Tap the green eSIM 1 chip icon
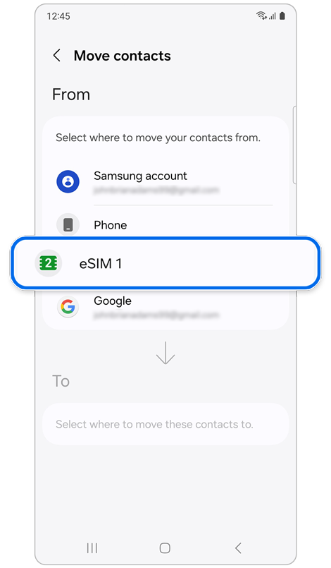The height and width of the screenshot is (568, 331). [48, 263]
